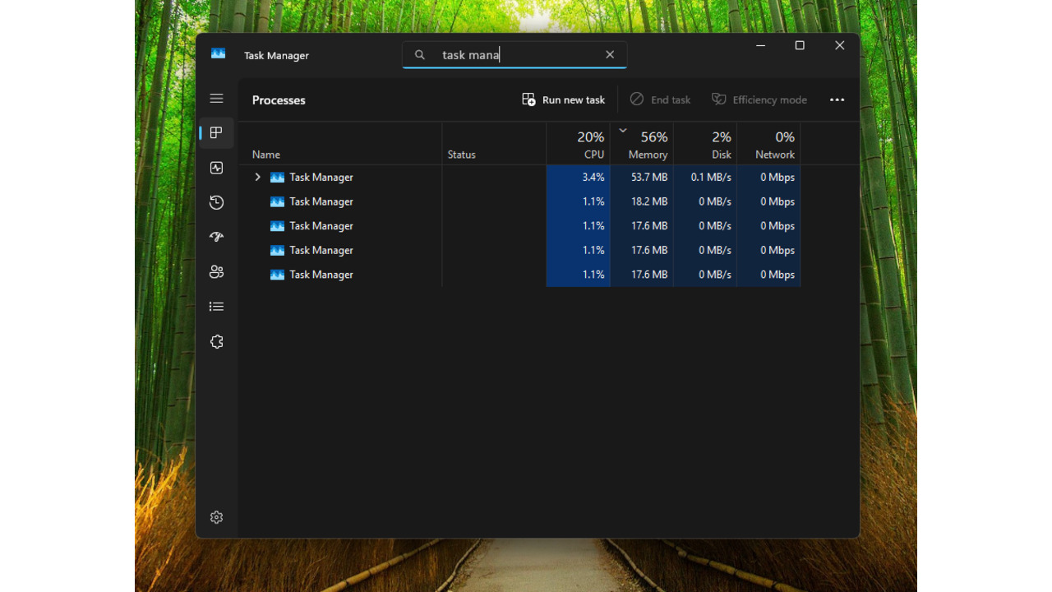The width and height of the screenshot is (1052, 592).
Task: Open the App history page icon
Action: coord(216,202)
